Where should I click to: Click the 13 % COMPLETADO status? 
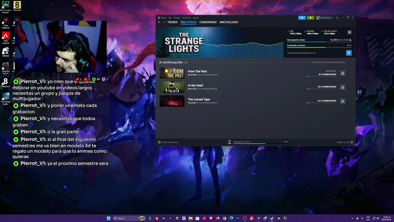coord(327,87)
